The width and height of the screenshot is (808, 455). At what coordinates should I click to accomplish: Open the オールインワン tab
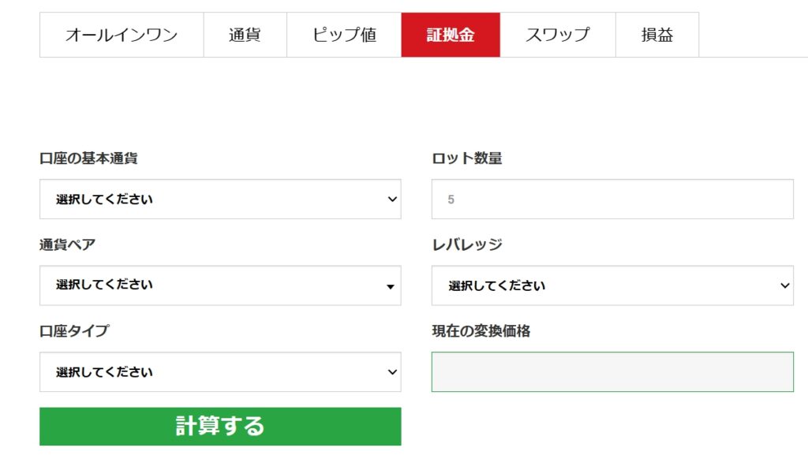(x=122, y=35)
